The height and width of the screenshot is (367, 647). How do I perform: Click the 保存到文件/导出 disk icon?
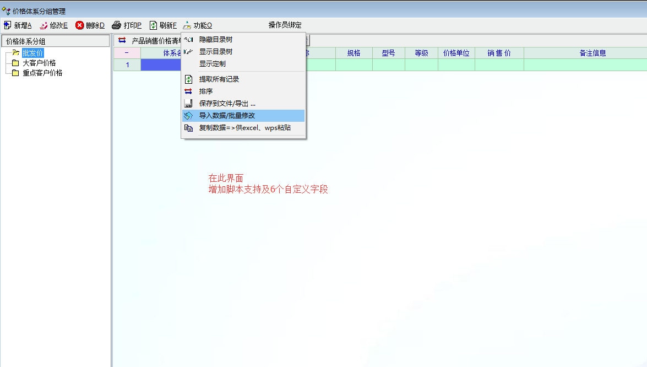188,104
